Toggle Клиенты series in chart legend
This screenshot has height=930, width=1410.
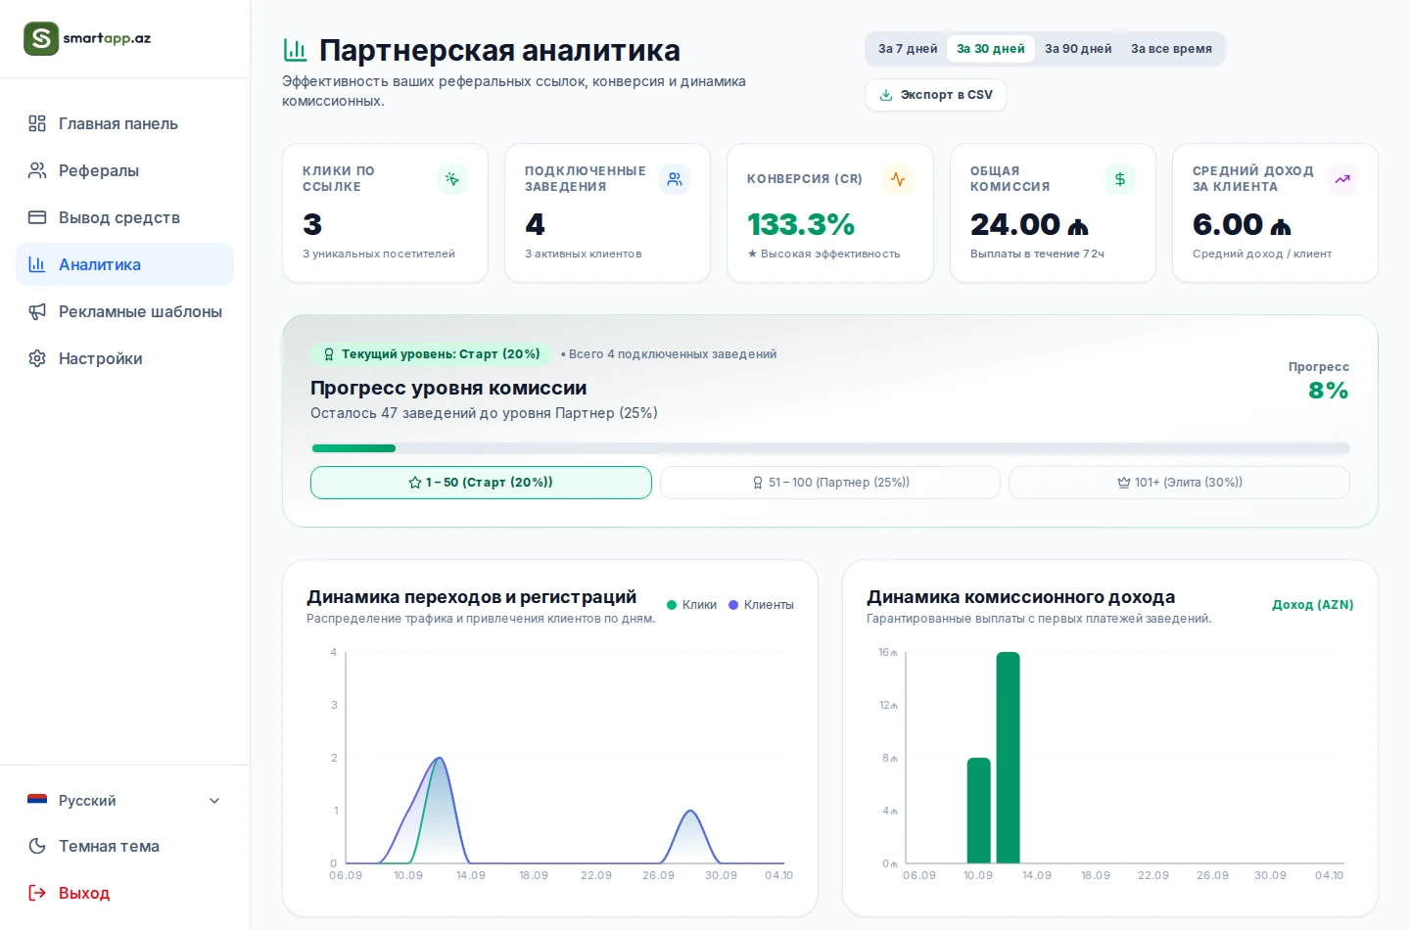[x=761, y=605]
